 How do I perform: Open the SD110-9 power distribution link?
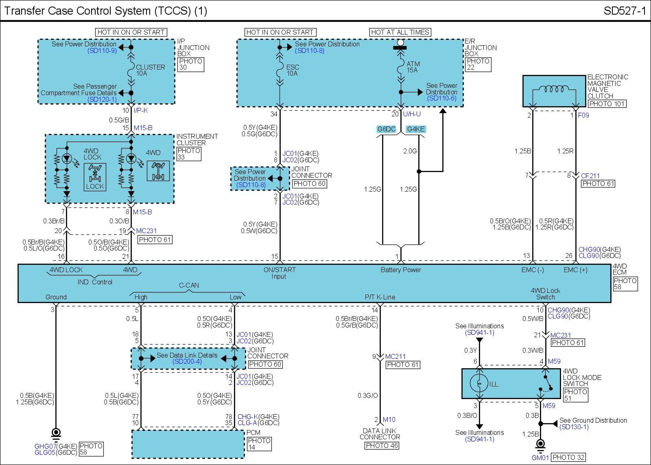point(102,51)
